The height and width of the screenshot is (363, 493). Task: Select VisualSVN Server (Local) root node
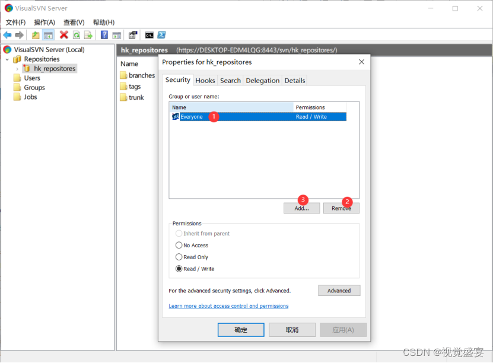[x=49, y=50]
